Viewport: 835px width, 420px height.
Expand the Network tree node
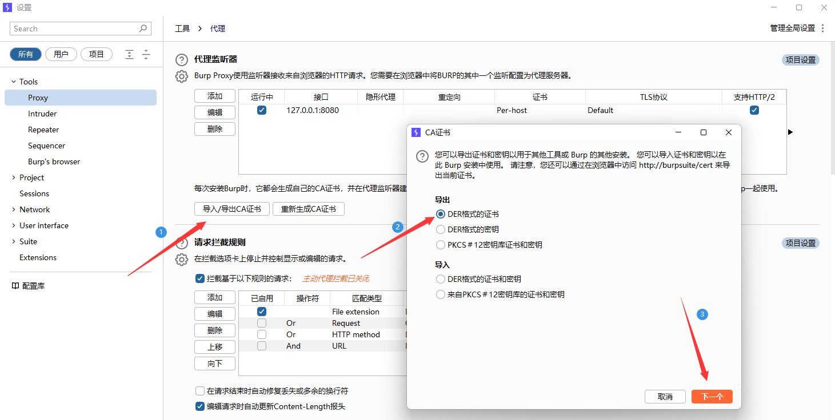tap(14, 209)
